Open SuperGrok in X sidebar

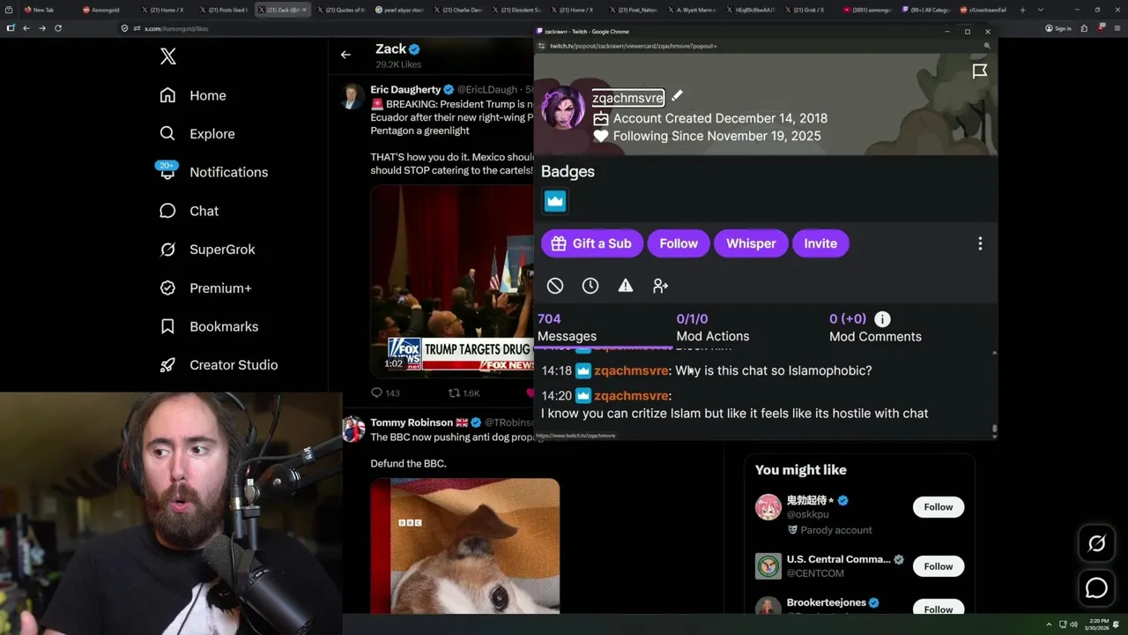pos(207,250)
